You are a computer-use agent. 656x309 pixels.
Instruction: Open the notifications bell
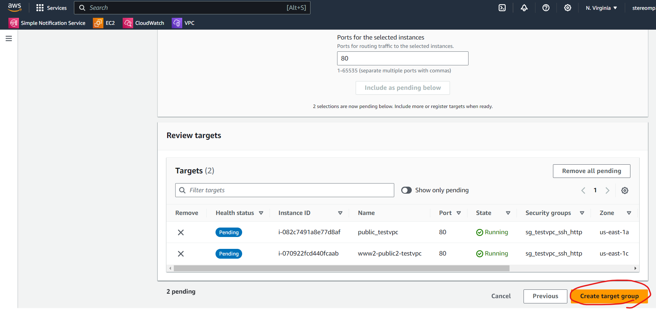tap(524, 8)
